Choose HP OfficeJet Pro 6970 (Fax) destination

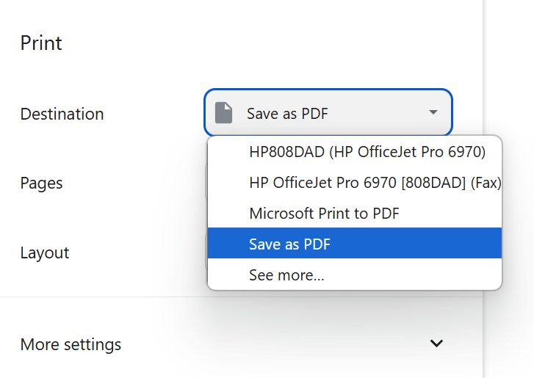click(375, 183)
